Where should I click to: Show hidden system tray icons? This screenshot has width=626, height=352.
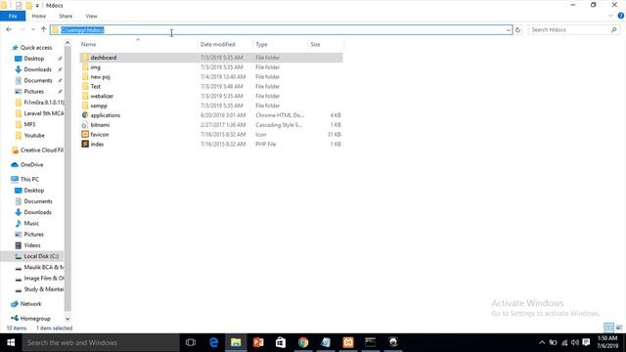[542, 342]
